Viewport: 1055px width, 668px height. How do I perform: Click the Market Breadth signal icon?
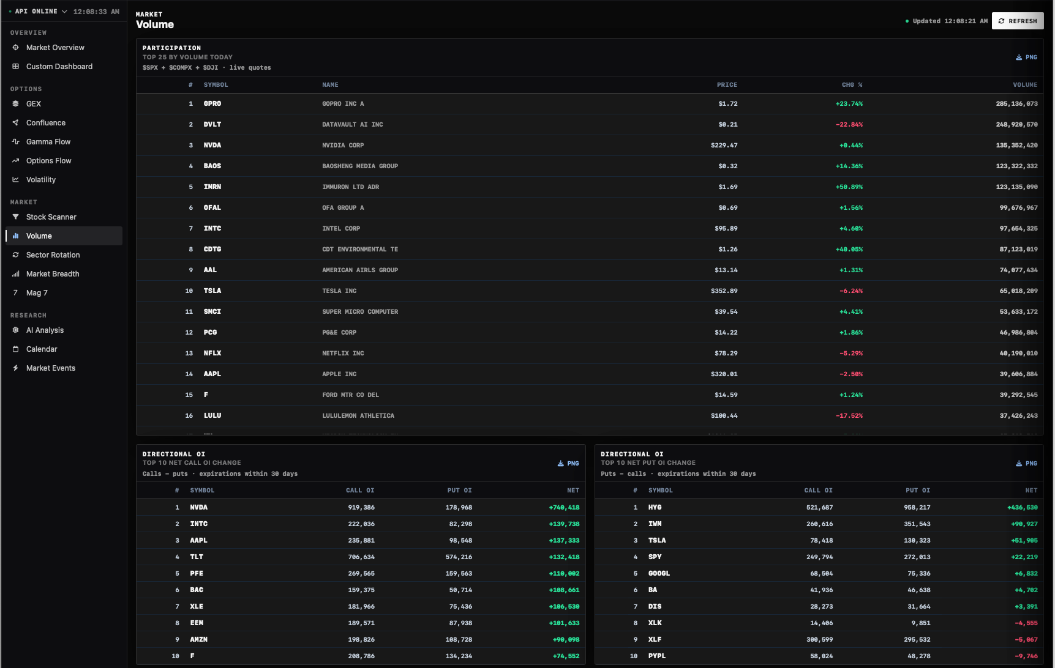tap(16, 273)
